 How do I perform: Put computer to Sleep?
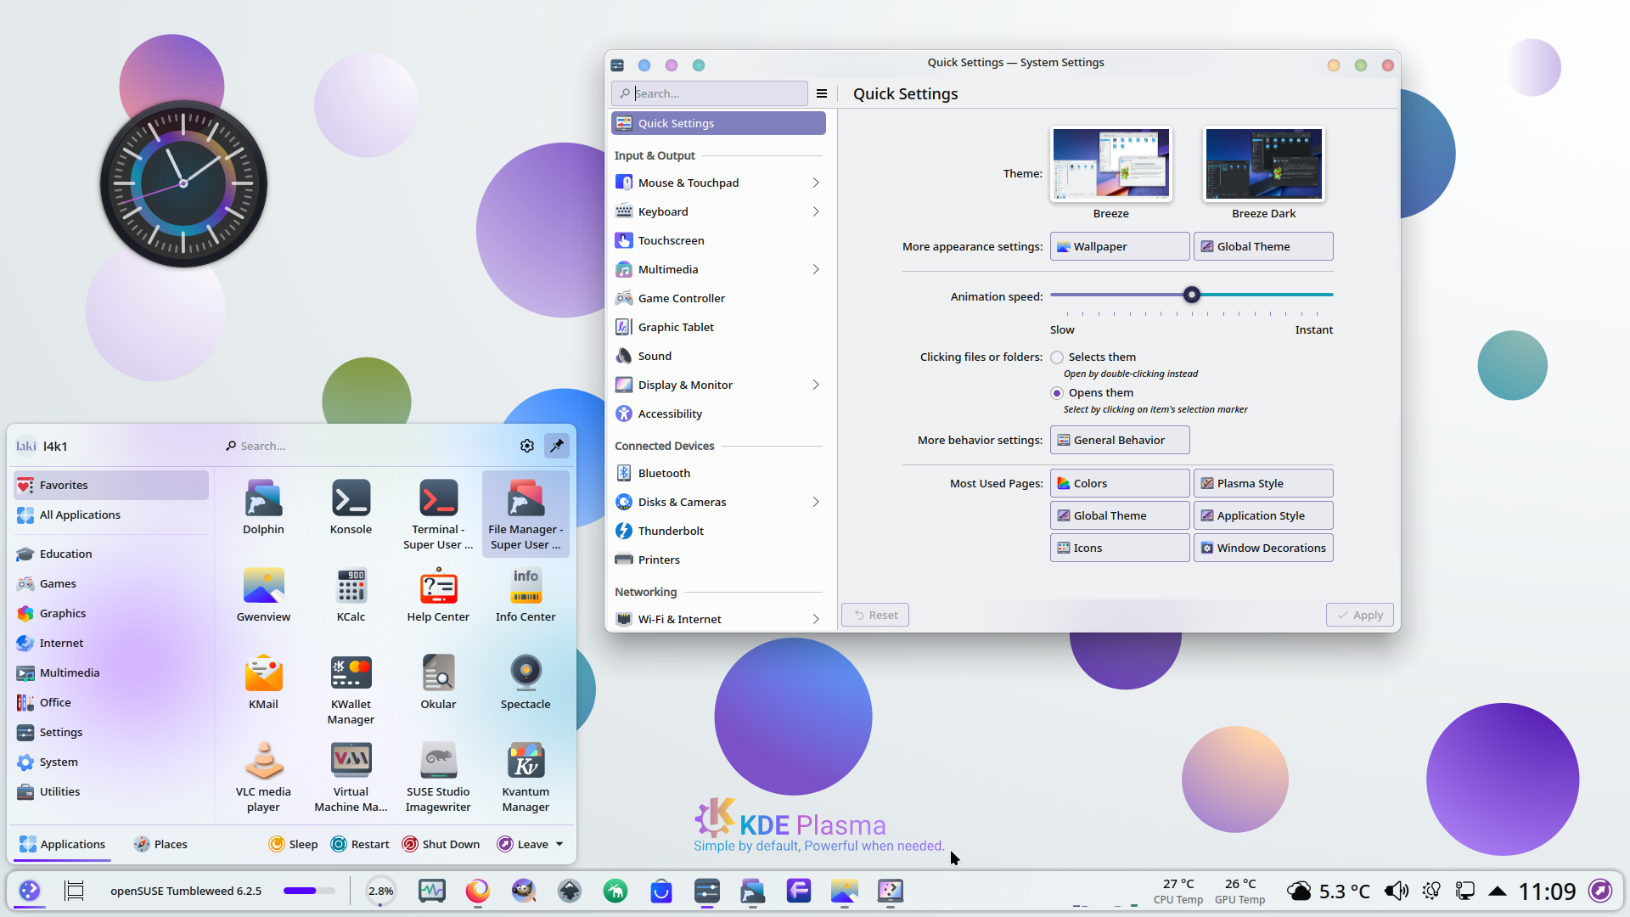[x=293, y=844]
